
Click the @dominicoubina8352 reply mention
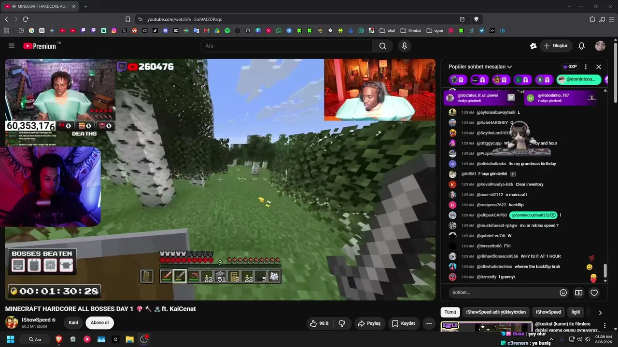point(534,215)
